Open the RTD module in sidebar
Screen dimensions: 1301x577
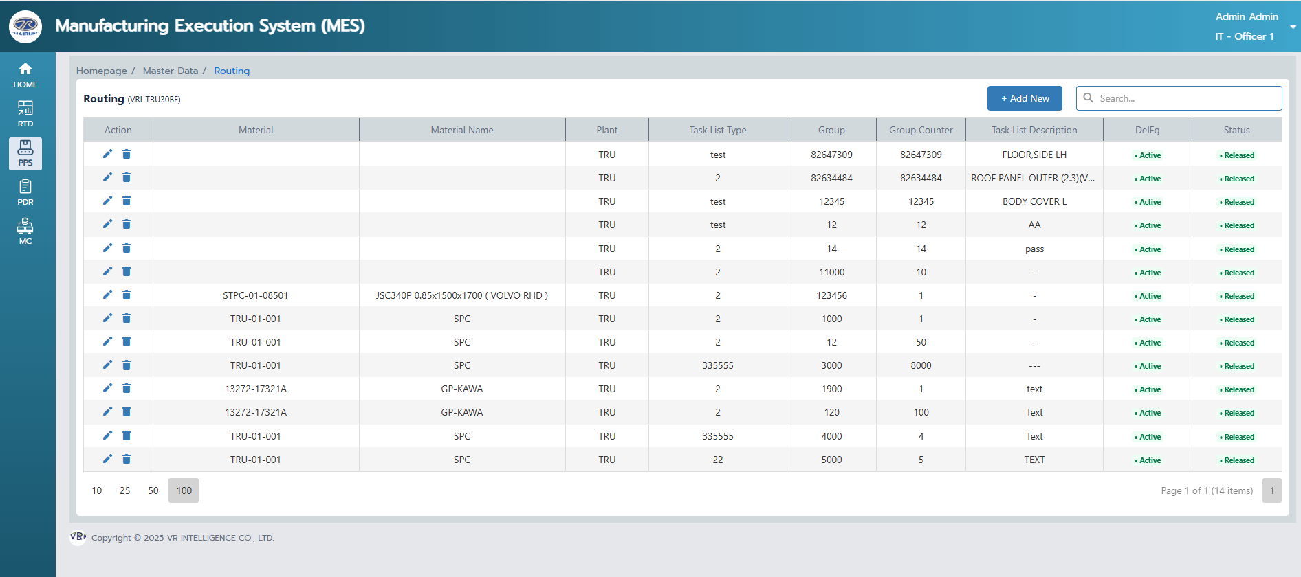[x=25, y=114]
